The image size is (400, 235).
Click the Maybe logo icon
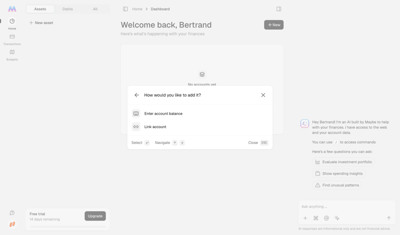pyautogui.click(x=12, y=9)
